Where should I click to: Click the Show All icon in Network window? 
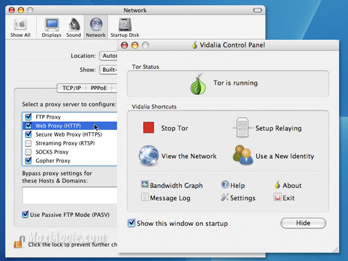pyautogui.click(x=20, y=24)
